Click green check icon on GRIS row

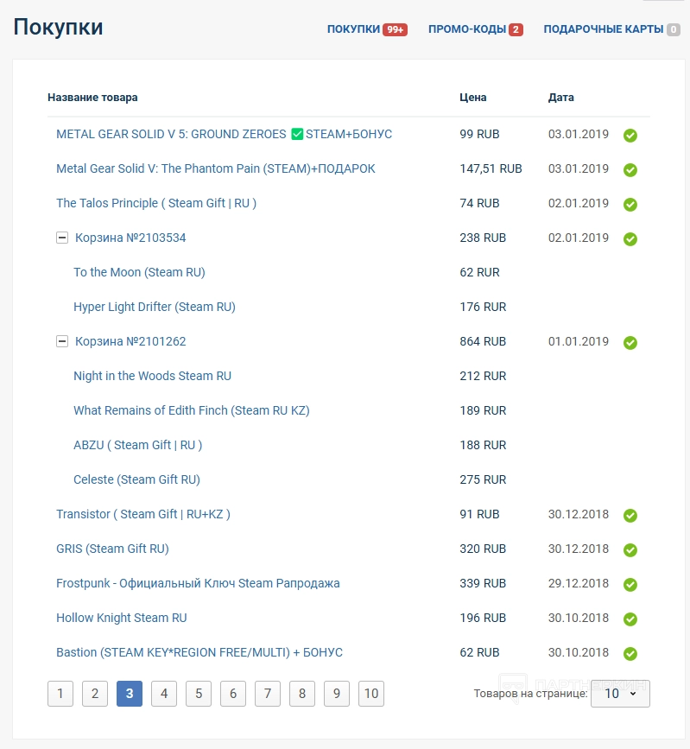click(x=630, y=549)
